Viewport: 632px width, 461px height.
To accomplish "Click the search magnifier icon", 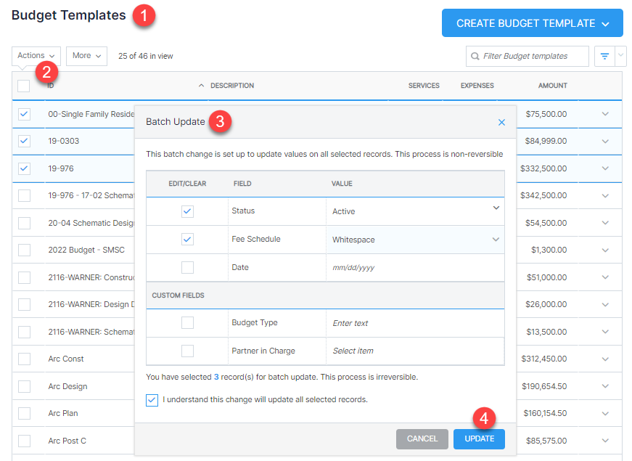I will click(x=475, y=56).
